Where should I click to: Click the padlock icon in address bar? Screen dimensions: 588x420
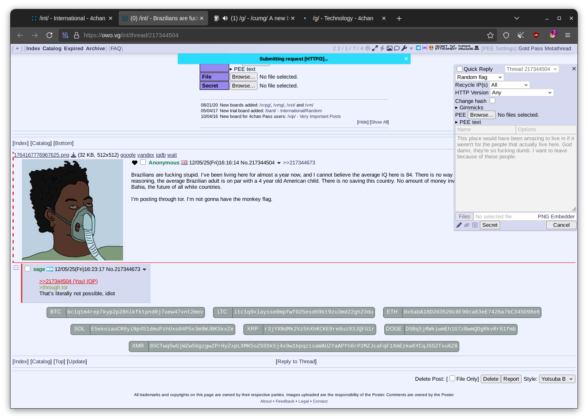point(77,35)
